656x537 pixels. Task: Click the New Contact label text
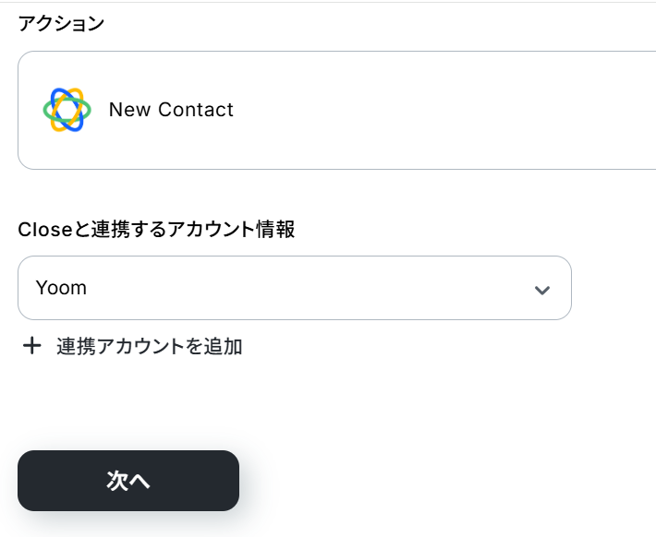pyautogui.click(x=171, y=110)
